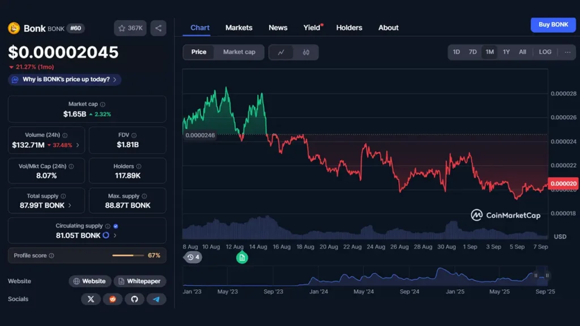The width and height of the screenshot is (580, 326).
Task: Open Bonk's GitHub social link
Action: pyautogui.click(x=134, y=299)
